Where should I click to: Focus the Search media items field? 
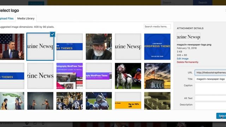pos(157,26)
